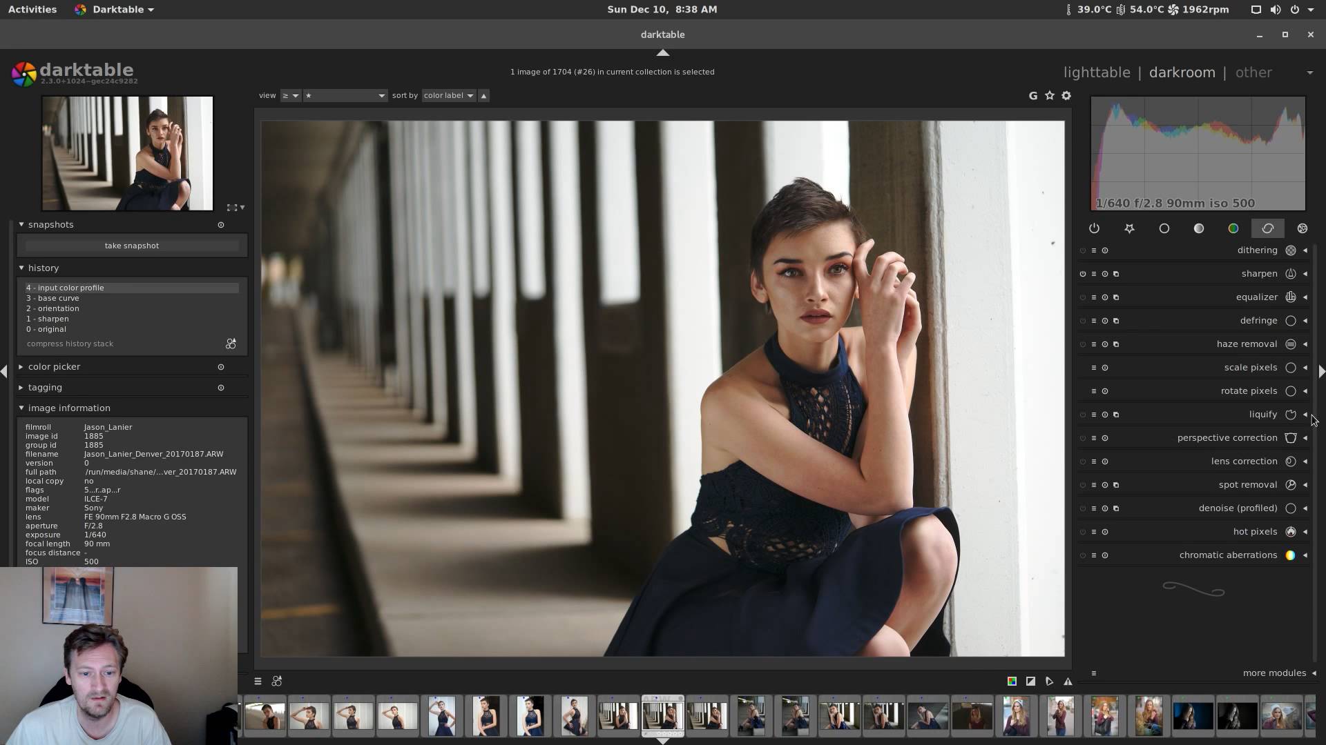This screenshot has width=1326, height=745.
Task: Toggle gamut check warning triangle icon
Action: click(1068, 682)
